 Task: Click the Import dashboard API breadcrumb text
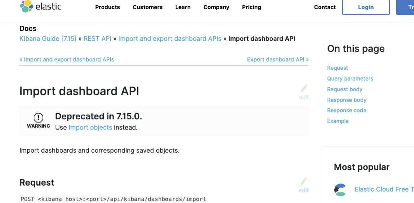point(262,38)
